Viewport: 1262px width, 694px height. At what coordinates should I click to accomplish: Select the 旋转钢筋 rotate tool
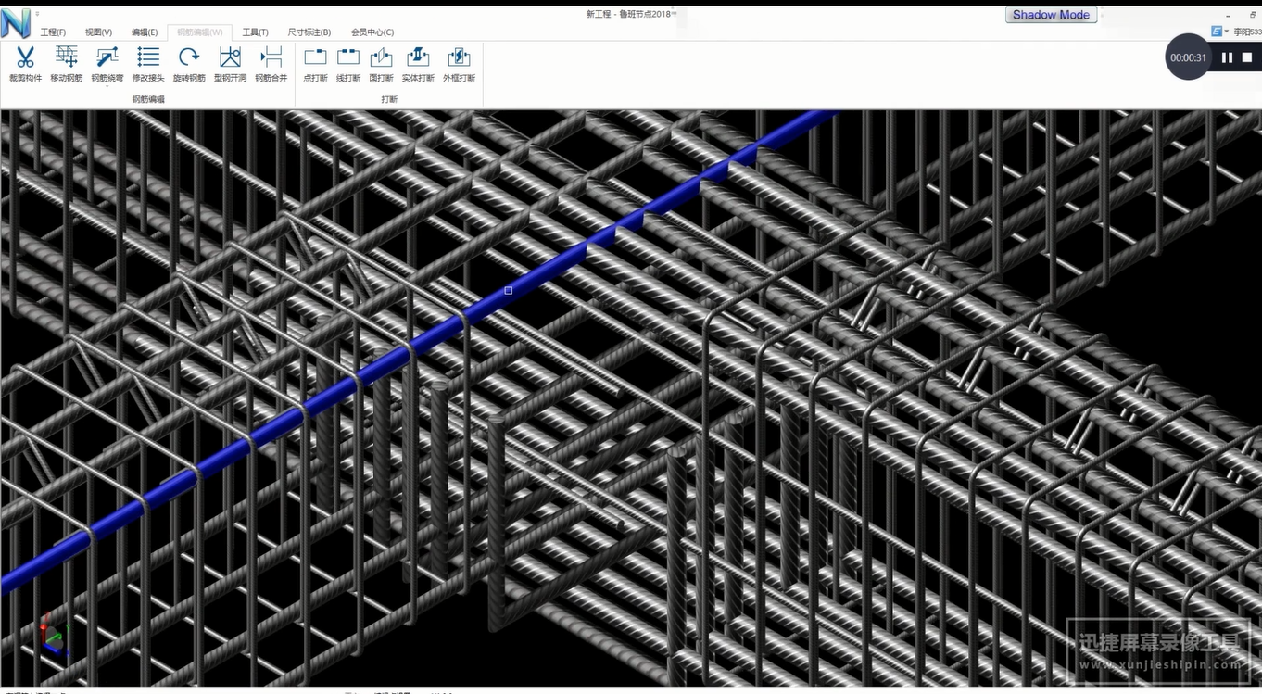coord(189,64)
